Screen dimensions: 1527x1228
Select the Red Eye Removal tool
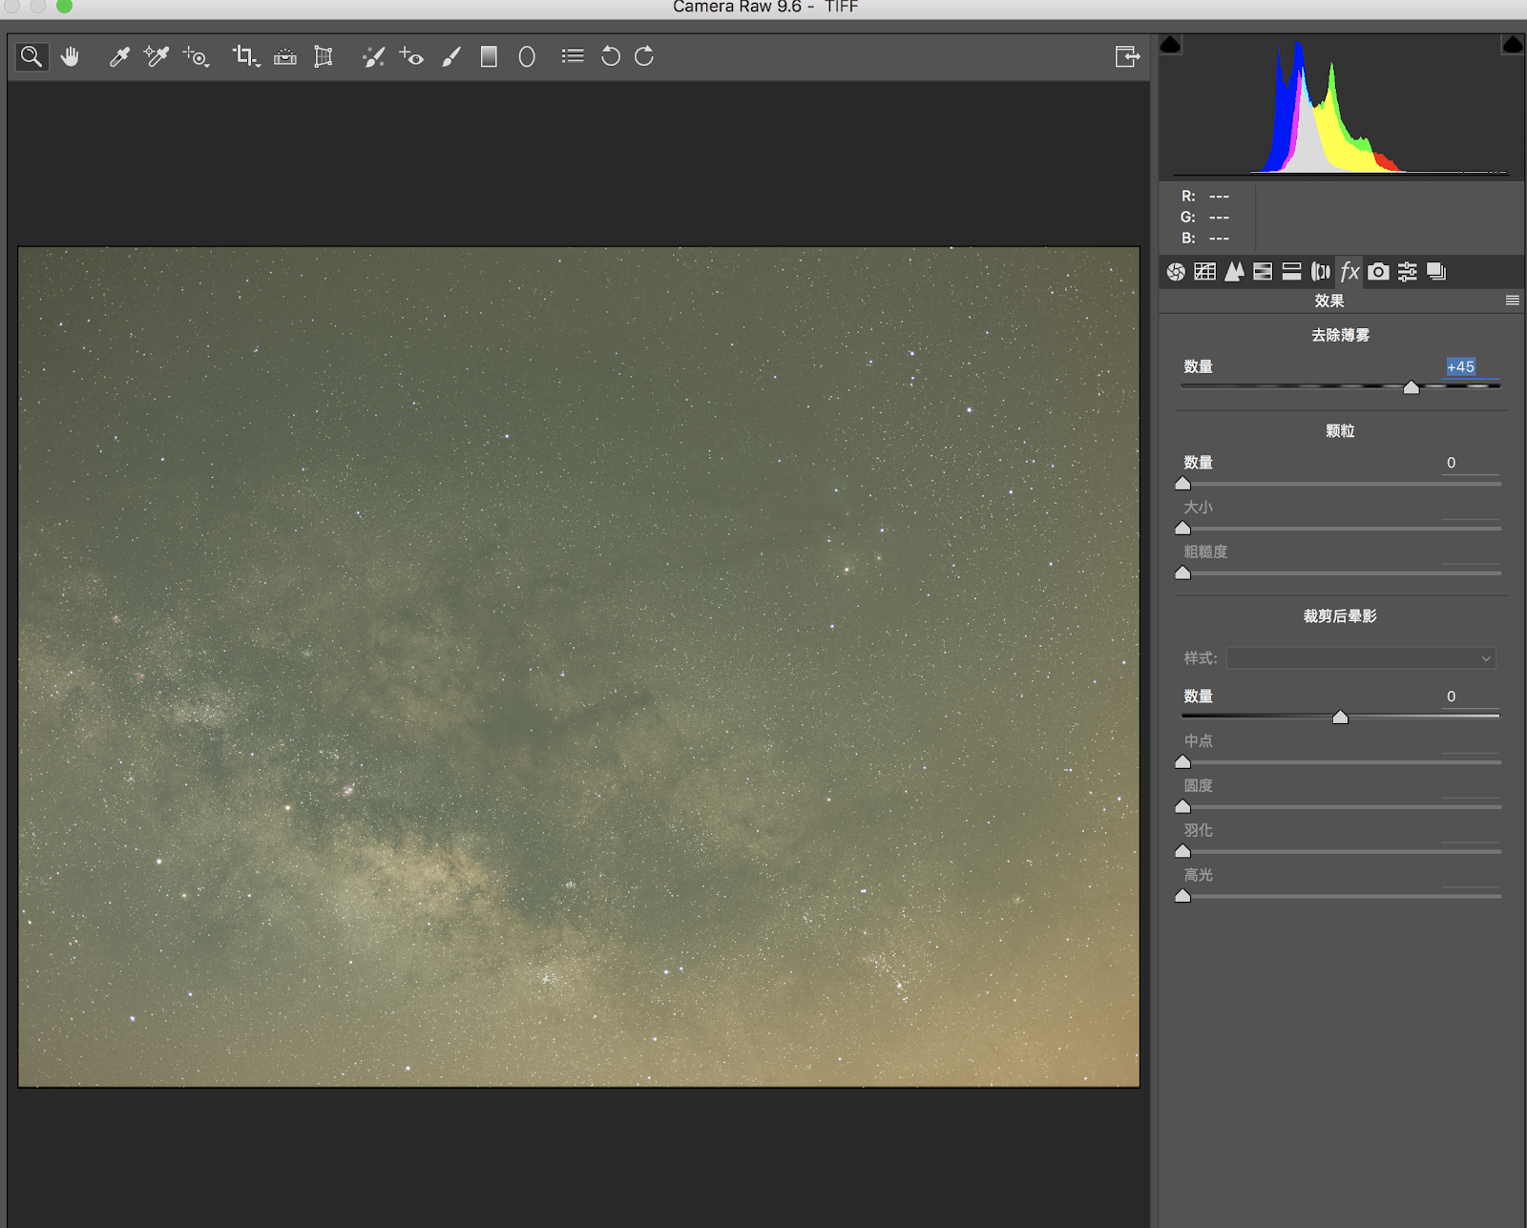coord(411,56)
